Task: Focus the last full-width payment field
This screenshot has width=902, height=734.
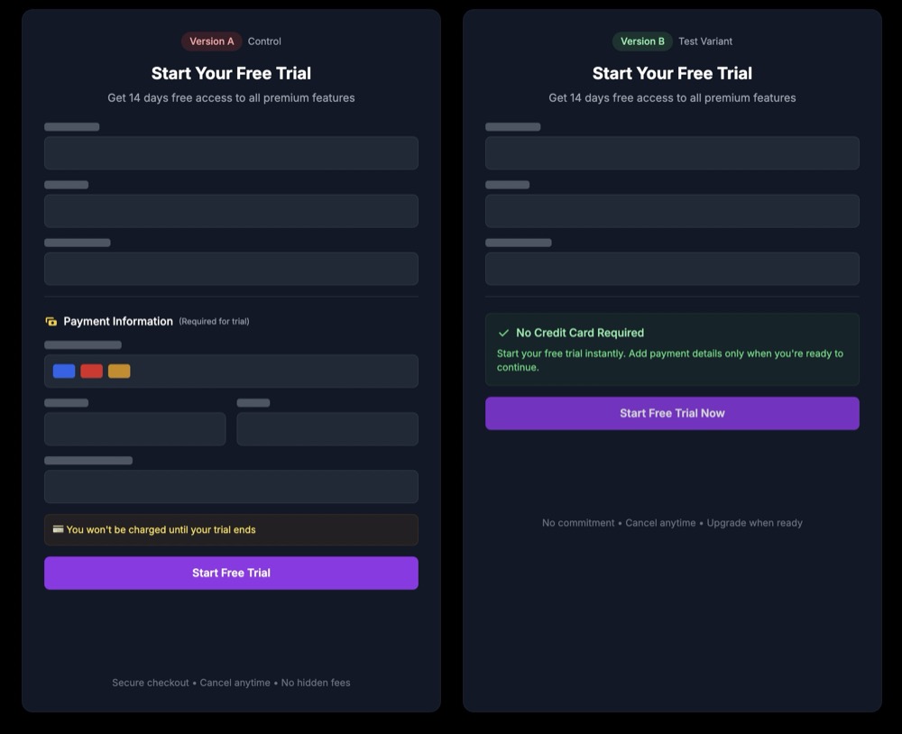Action: (231, 487)
